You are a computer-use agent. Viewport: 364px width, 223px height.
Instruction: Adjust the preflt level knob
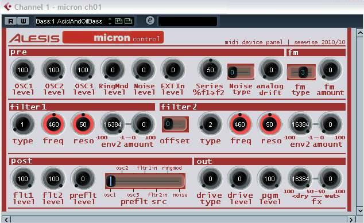[83, 179]
